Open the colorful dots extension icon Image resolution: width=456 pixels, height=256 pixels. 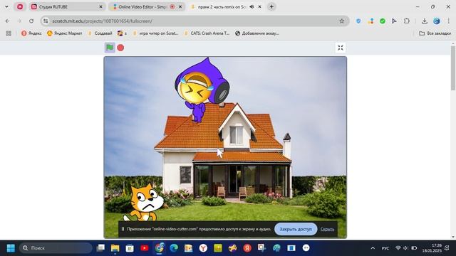click(370, 21)
